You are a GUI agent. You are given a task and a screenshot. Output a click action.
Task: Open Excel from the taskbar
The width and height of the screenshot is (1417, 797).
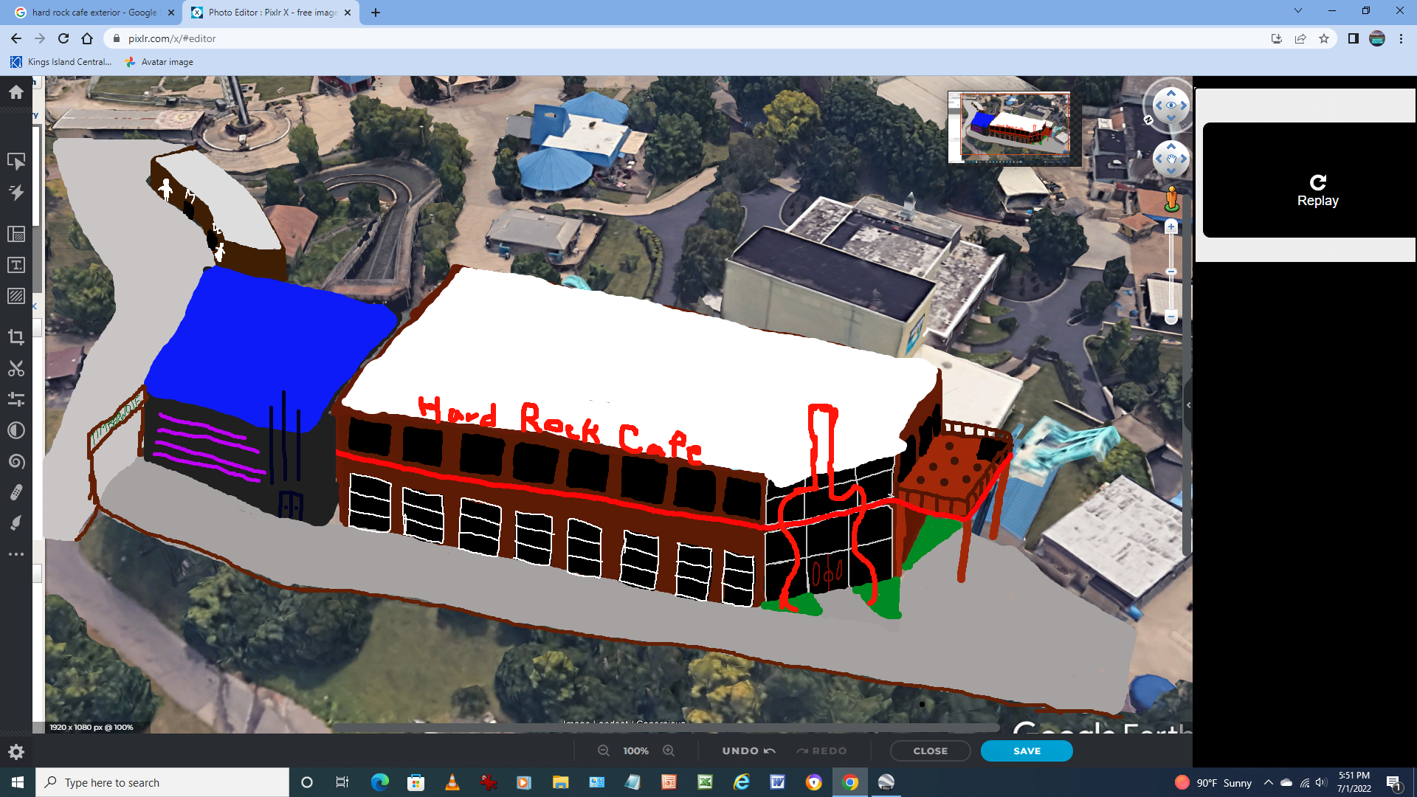tap(706, 782)
